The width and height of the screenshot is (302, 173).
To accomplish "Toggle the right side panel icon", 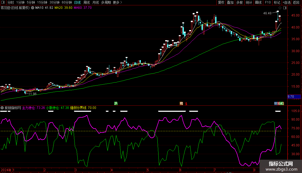I will (x=285, y=8).
